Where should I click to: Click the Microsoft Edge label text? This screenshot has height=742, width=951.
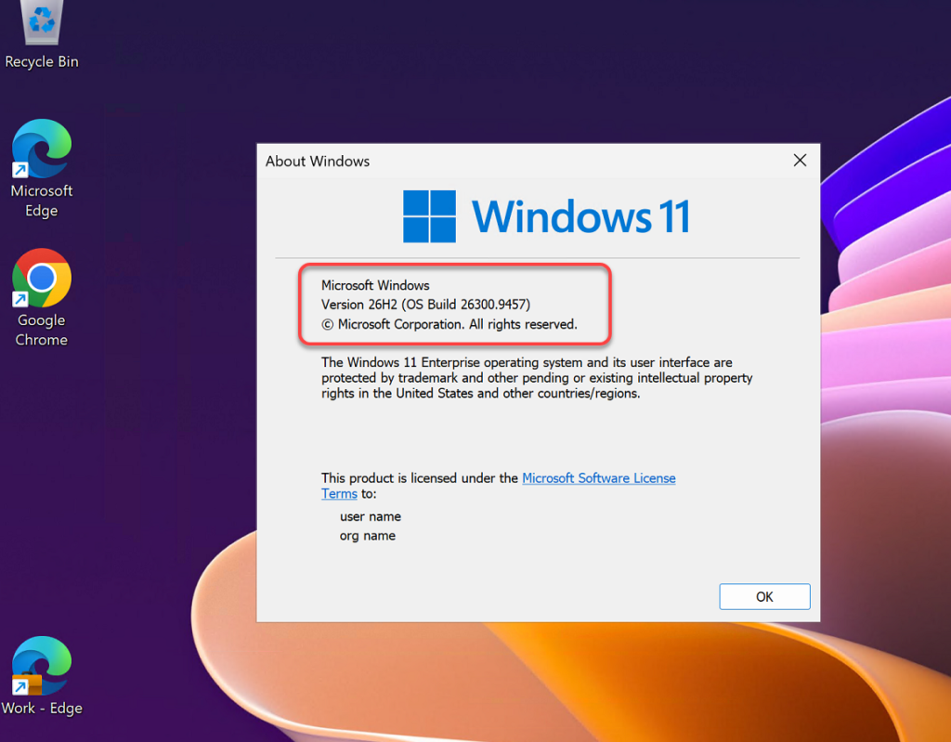click(41, 201)
